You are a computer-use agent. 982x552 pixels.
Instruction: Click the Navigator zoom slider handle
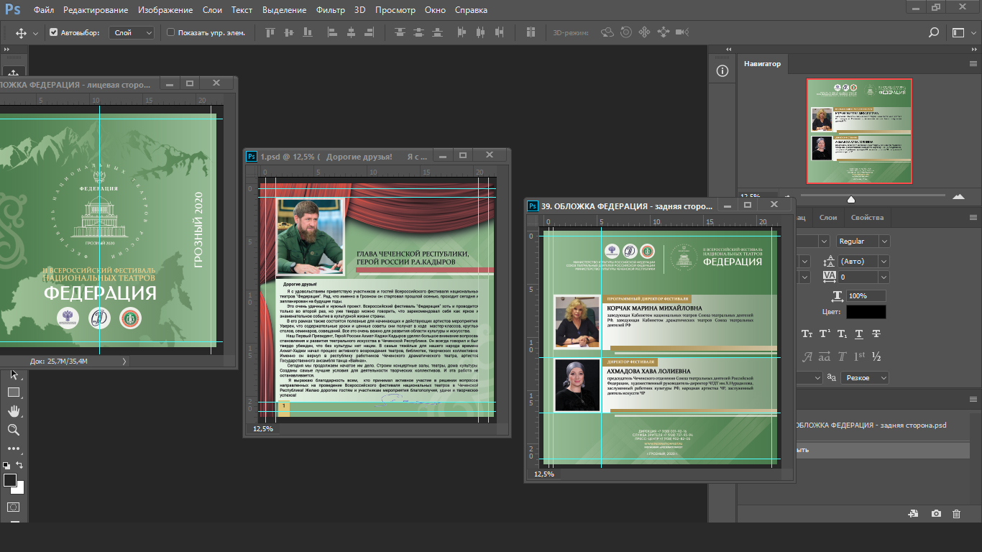(851, 199)
